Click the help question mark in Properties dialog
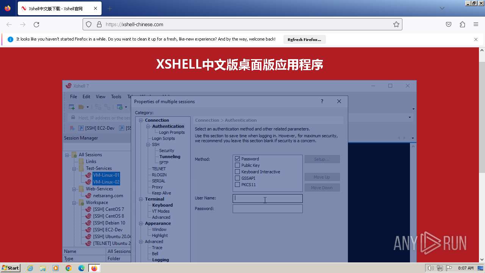The image size is (485, 273). tap(322, 101)
